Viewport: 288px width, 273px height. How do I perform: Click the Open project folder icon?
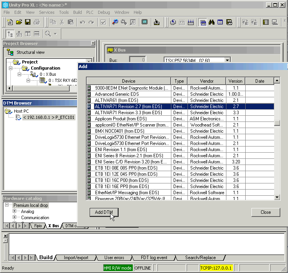(x=19, y=22)
